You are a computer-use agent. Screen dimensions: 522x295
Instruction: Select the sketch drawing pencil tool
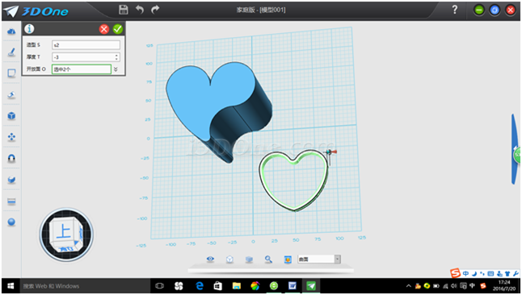pyautogui.click(x=11, y=52)
